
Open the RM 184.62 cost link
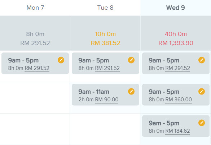point(177,131)
